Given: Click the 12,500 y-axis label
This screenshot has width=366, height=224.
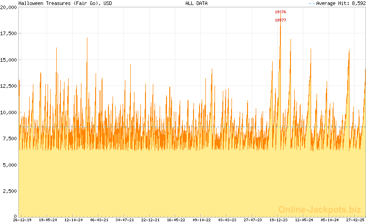Looking at the screenshot, I should point(9,86).
